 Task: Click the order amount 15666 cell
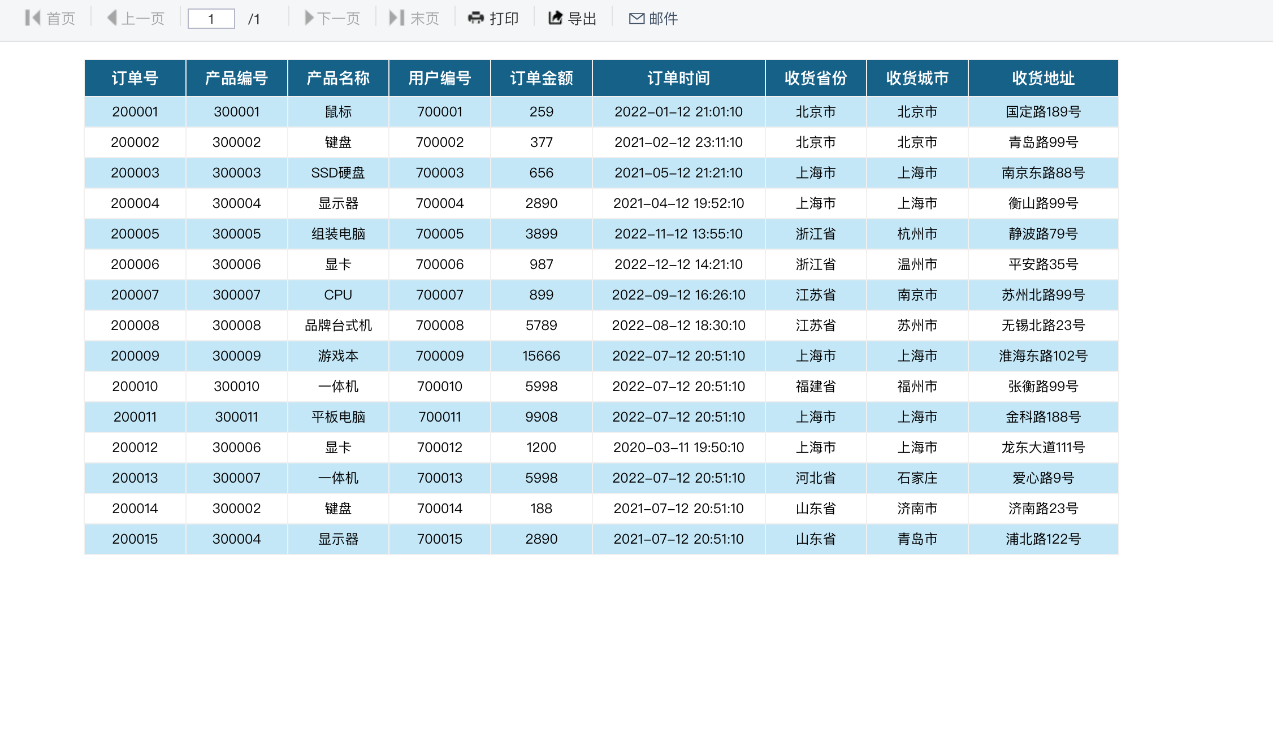tap(541, 356)
